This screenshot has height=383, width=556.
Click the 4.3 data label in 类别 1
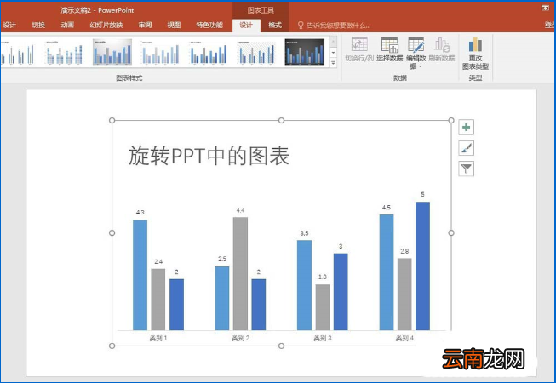[140, 212]
